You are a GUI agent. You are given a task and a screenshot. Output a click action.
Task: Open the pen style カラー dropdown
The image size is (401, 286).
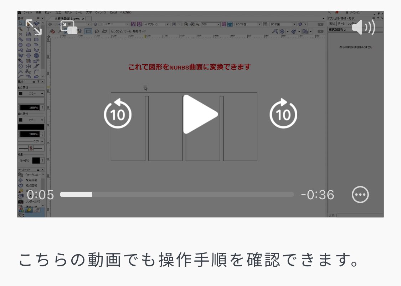[x=31, y=120]
